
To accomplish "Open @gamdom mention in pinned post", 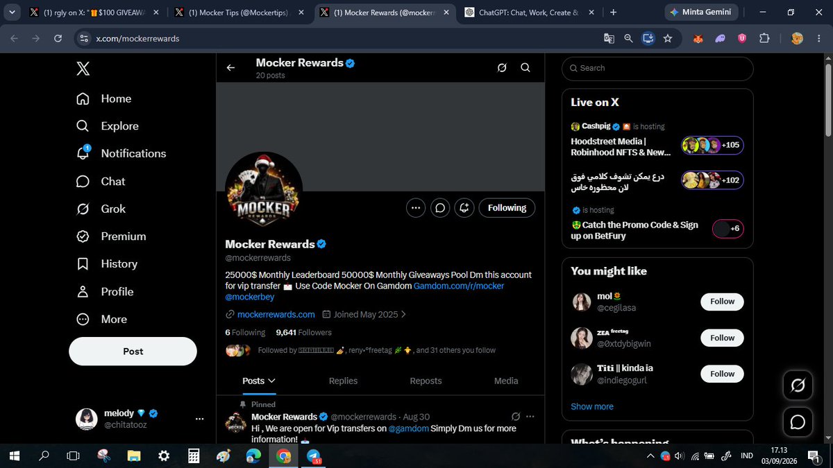I will click(x=408, y=428).
